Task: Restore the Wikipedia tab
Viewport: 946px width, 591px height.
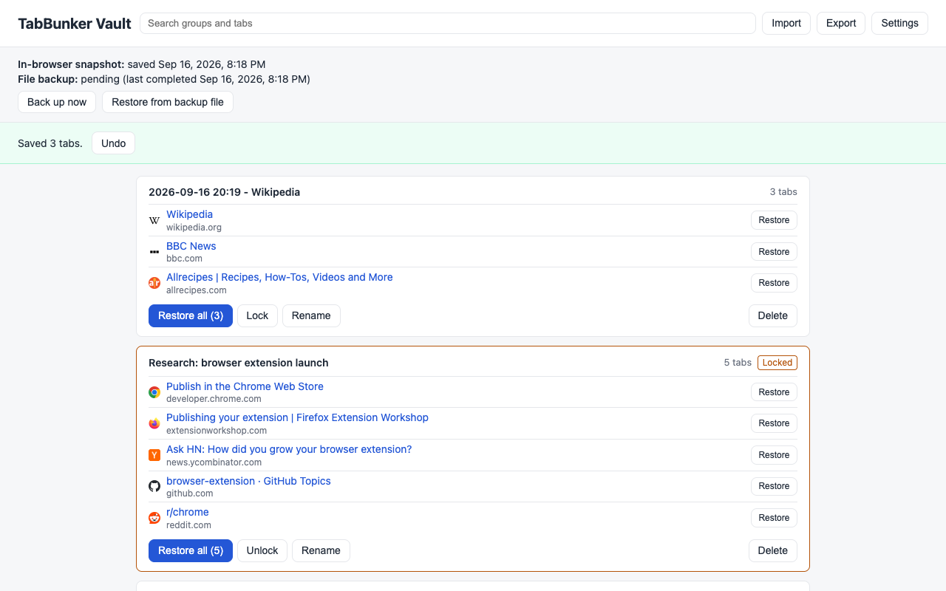Action: [774, 220]
